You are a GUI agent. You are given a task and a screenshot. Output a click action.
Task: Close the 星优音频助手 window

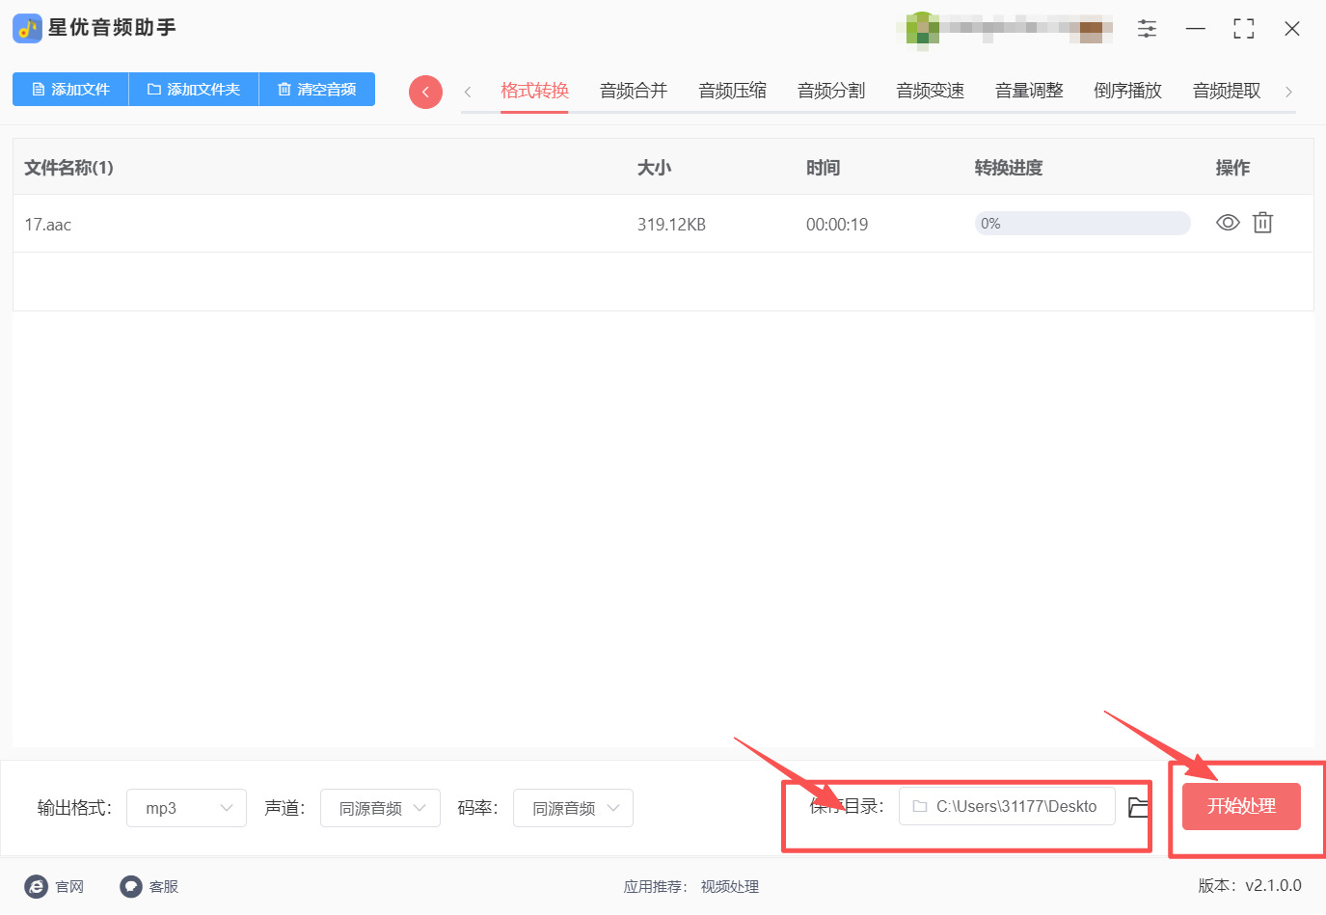(1292, 29)
